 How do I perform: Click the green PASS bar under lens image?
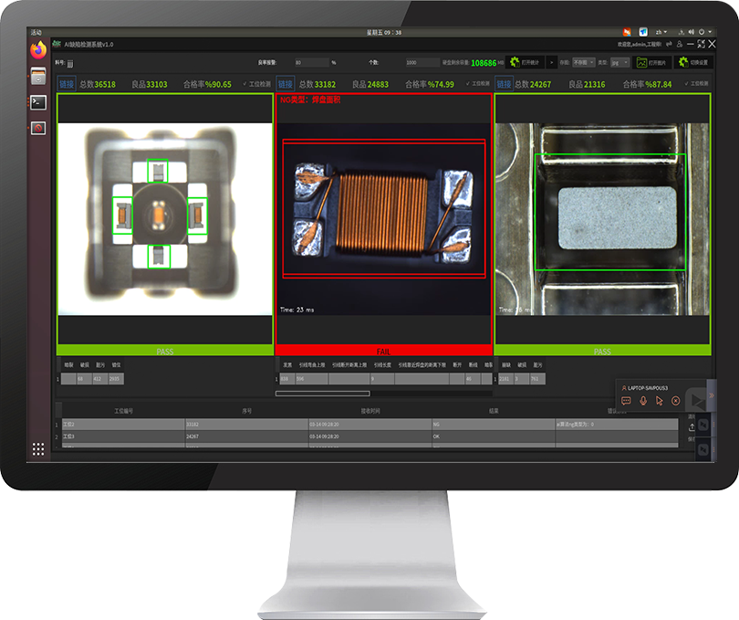[x=165, y=351]
